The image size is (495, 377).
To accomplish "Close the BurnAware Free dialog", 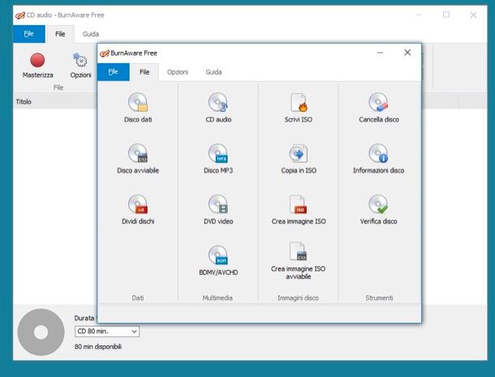I will 407,53.
